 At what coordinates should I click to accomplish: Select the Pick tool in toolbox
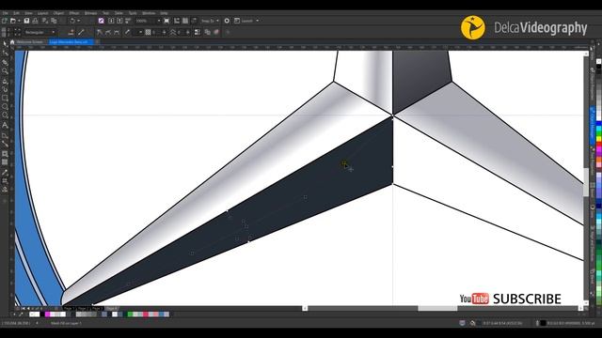[5, 44]
